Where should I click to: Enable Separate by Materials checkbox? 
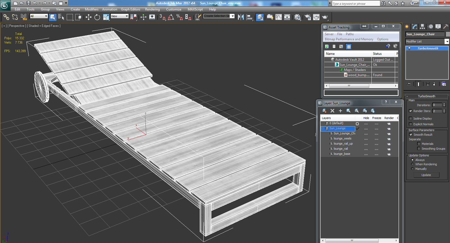(x=419, y=144)
